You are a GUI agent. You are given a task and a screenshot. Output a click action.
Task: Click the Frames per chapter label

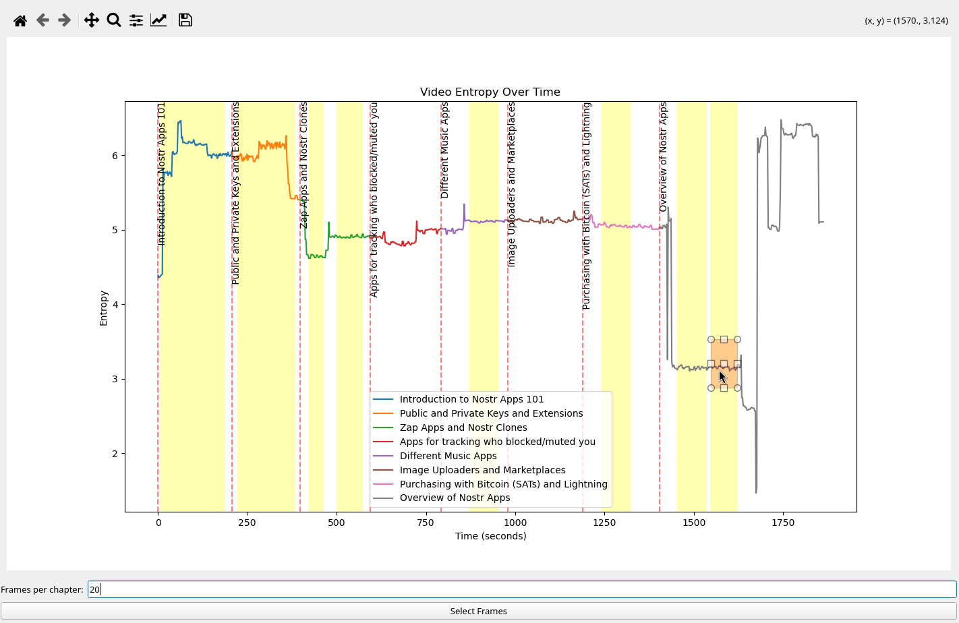42,589
